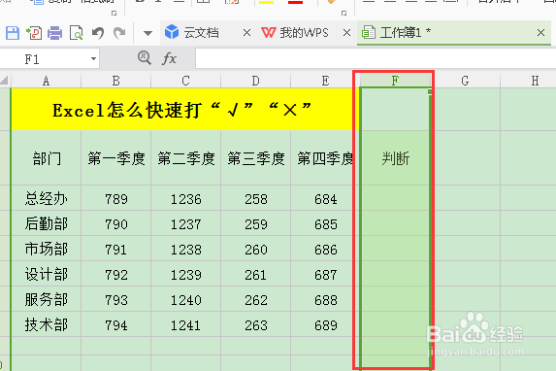
Task: Select column D header
Action: point(255,81)
